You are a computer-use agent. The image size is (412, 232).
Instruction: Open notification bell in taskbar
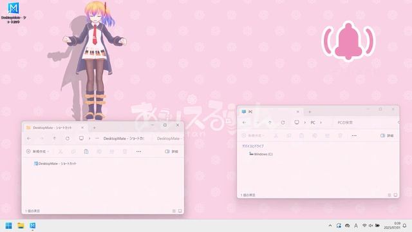tap(405, 226)
